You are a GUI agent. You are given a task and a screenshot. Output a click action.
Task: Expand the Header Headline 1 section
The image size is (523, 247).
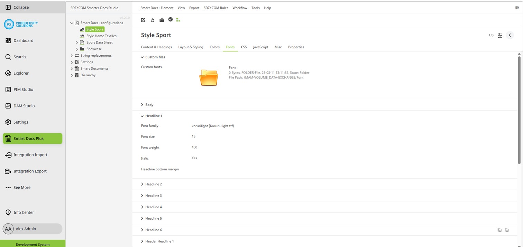142,241
